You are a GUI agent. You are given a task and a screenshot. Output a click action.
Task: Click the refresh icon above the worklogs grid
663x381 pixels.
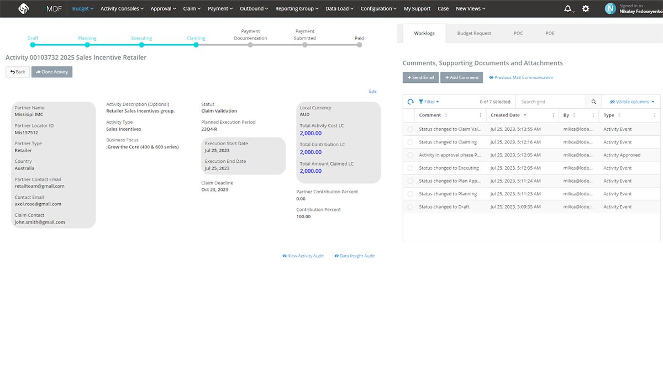pos(411,102)
